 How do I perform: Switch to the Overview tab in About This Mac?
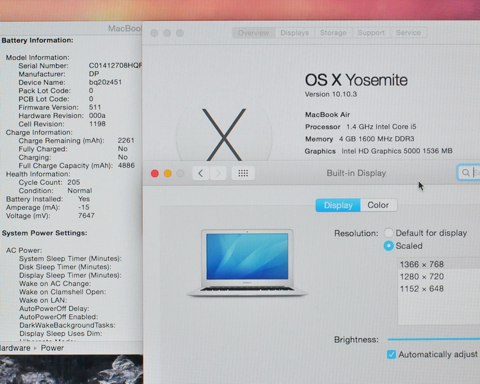tap(253, 33)
